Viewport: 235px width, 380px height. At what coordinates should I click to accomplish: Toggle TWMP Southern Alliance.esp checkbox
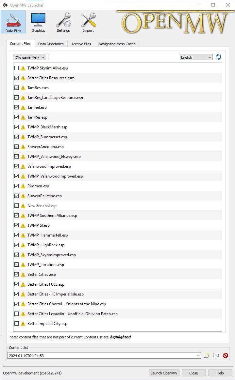pyautogui.click(x=16, y=216)
